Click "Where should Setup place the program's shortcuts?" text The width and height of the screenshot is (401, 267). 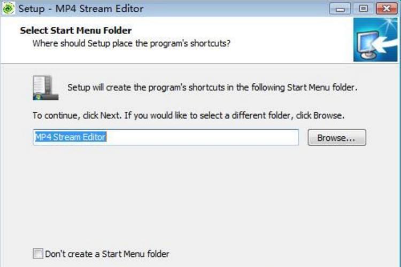tap(132, 43)
